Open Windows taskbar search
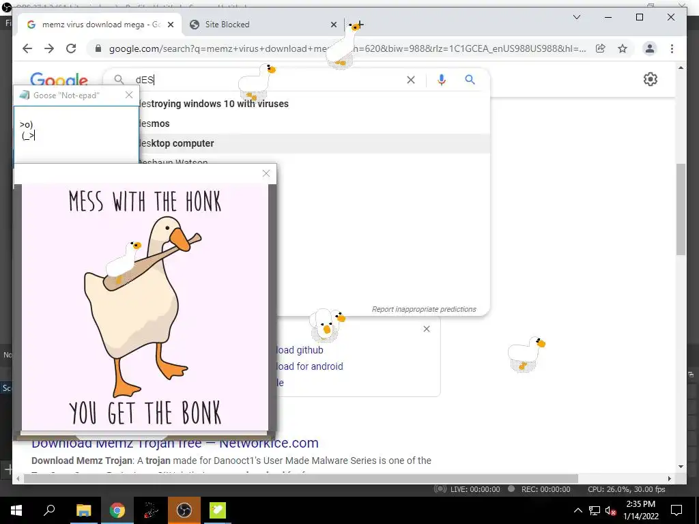 49,510
